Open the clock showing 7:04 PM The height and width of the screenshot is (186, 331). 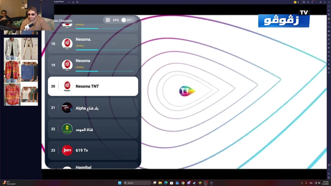click(326, 183)
